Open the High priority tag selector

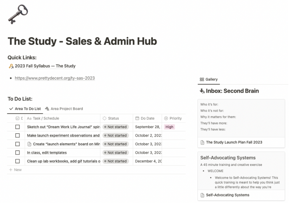pos(169,127)
